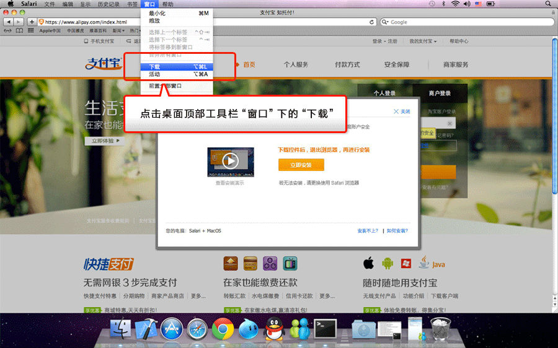
Task: Click the Safari compass icon in dock
Action: click(197, 329)
